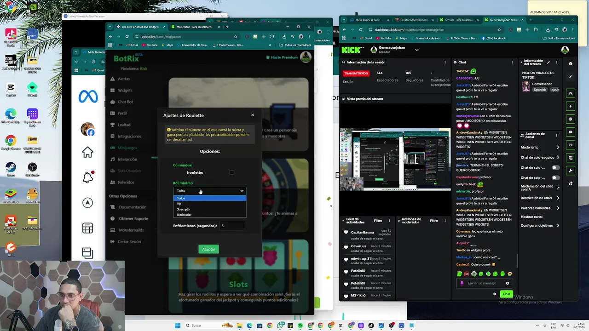Open Perfil in the BotRix sidebar

122,113
